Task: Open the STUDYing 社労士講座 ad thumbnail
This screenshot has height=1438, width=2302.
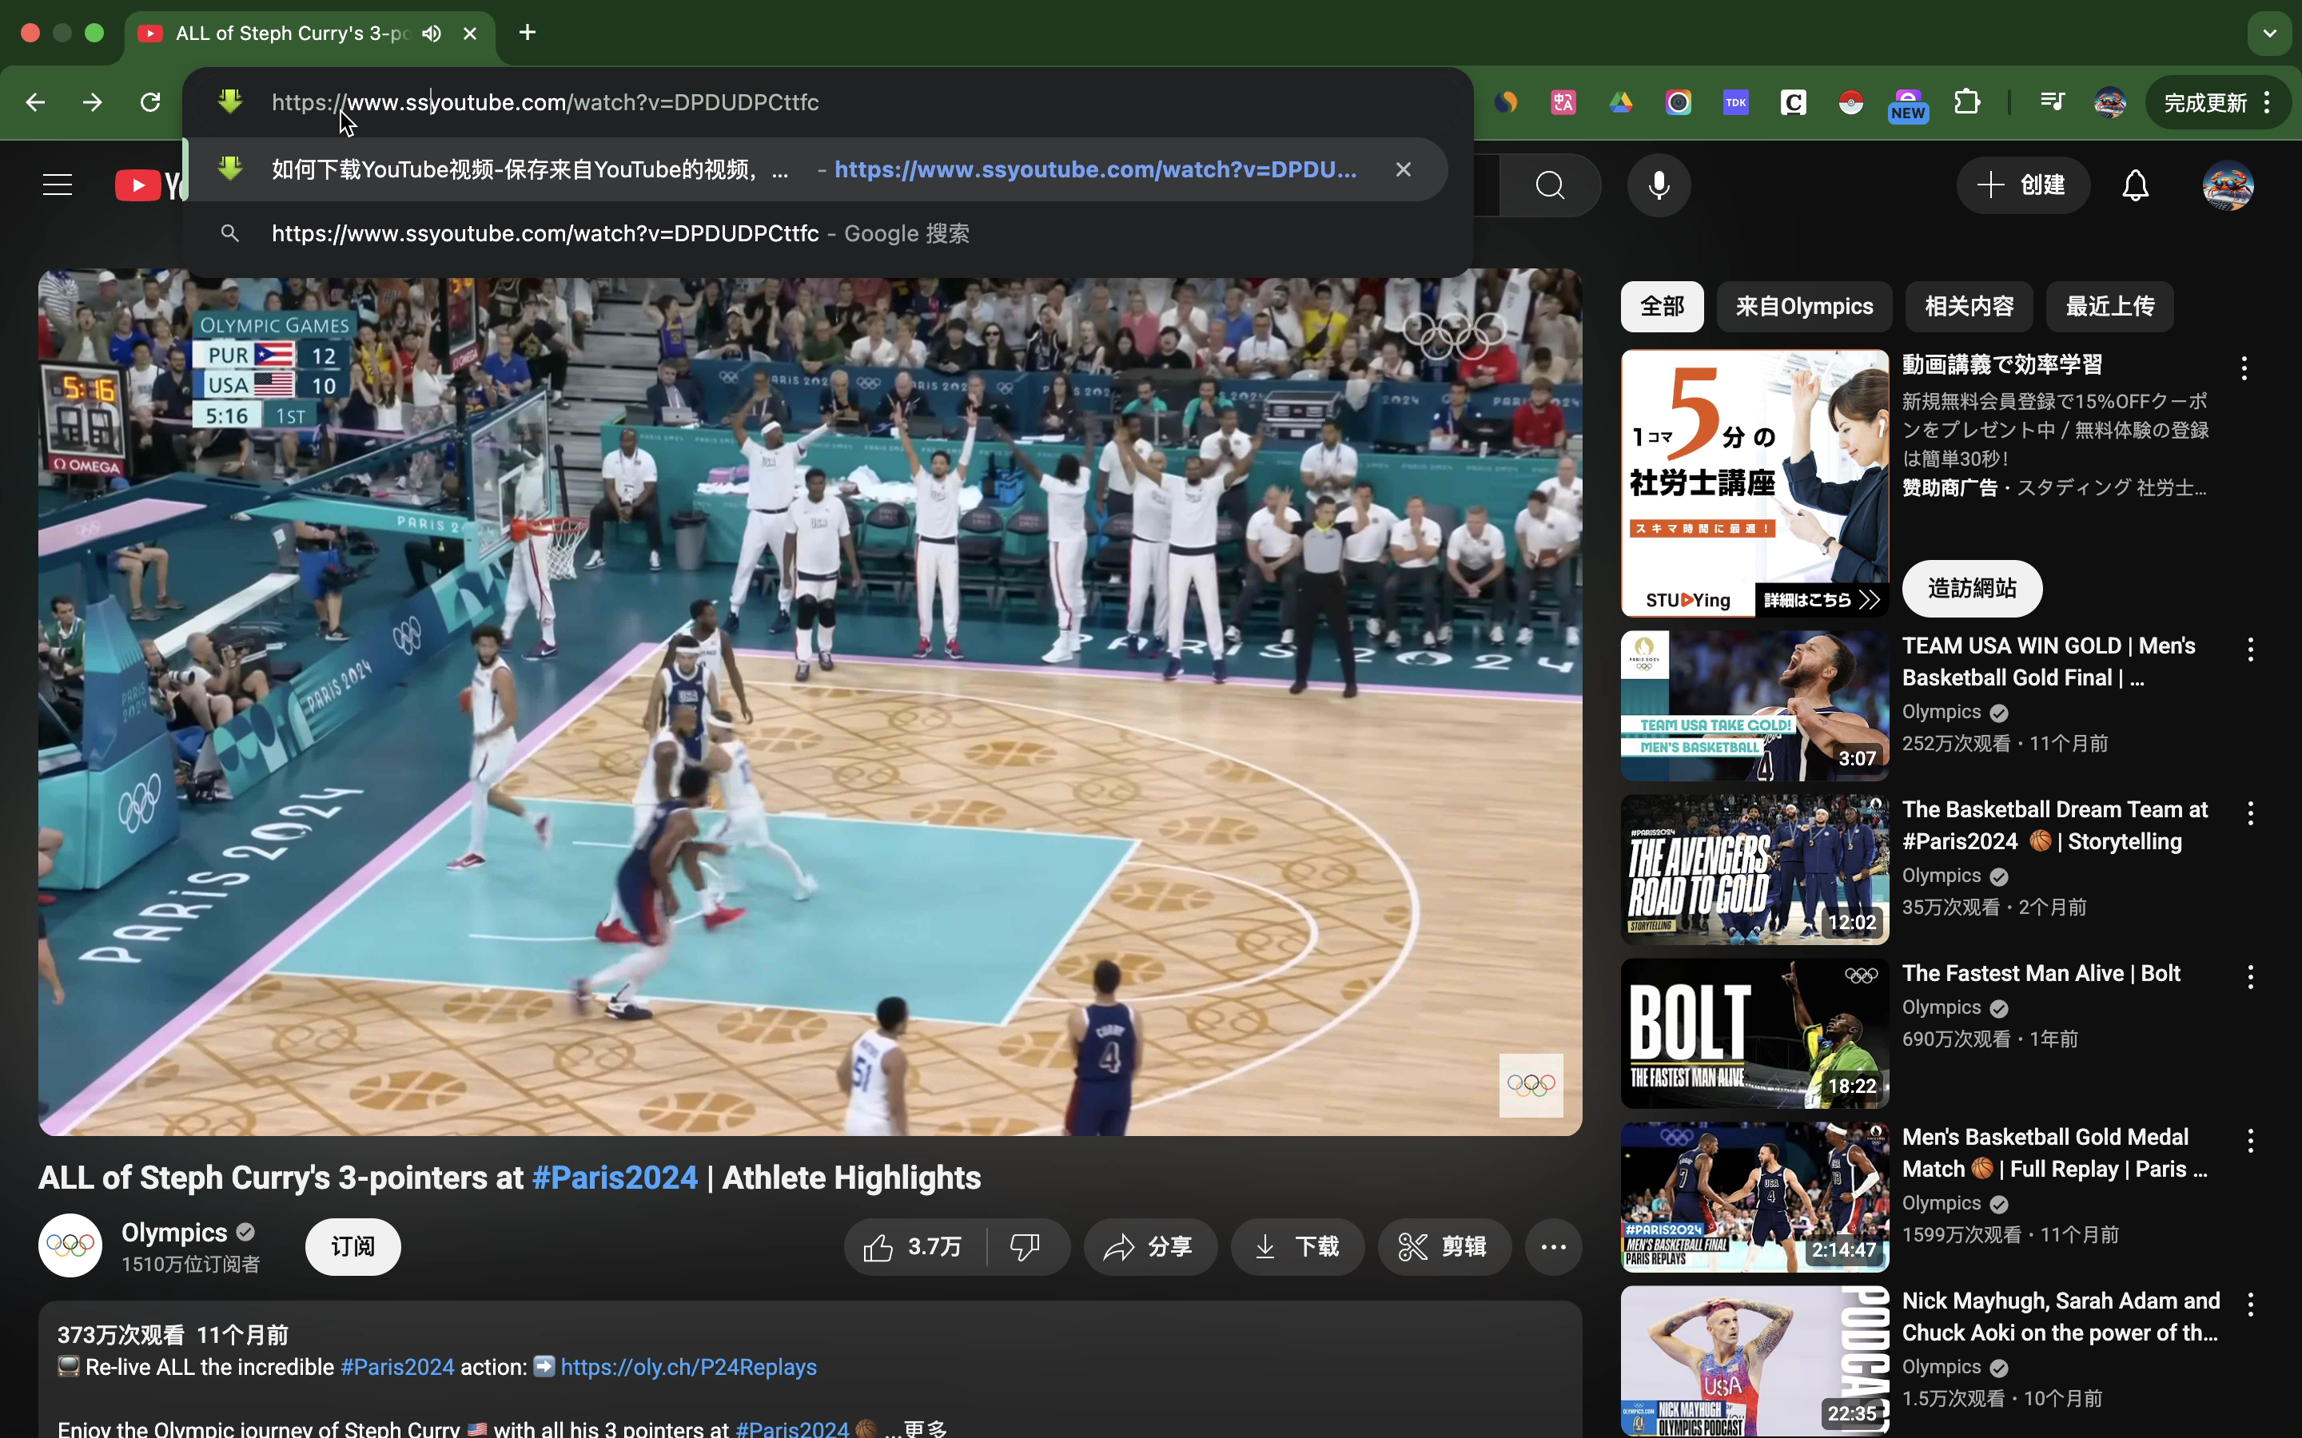Action: click(1754, 483)
